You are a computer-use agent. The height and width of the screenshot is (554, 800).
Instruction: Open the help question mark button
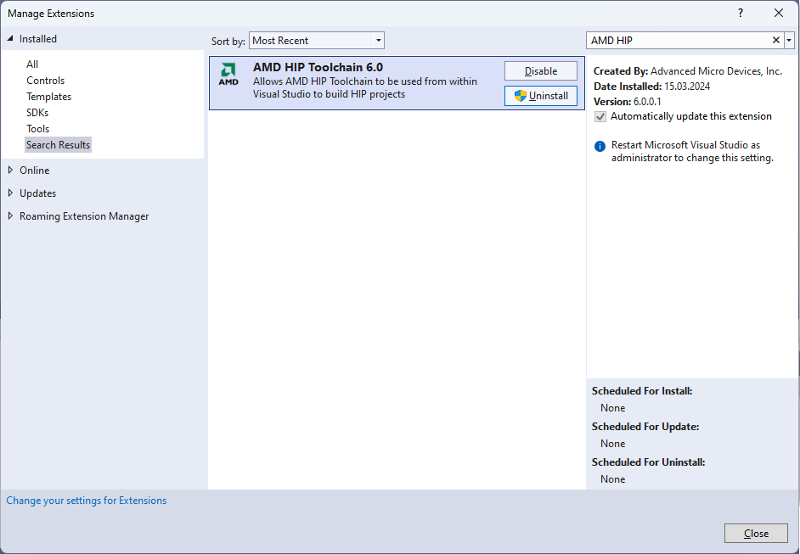pyautogui.click(x=741, y=13)
